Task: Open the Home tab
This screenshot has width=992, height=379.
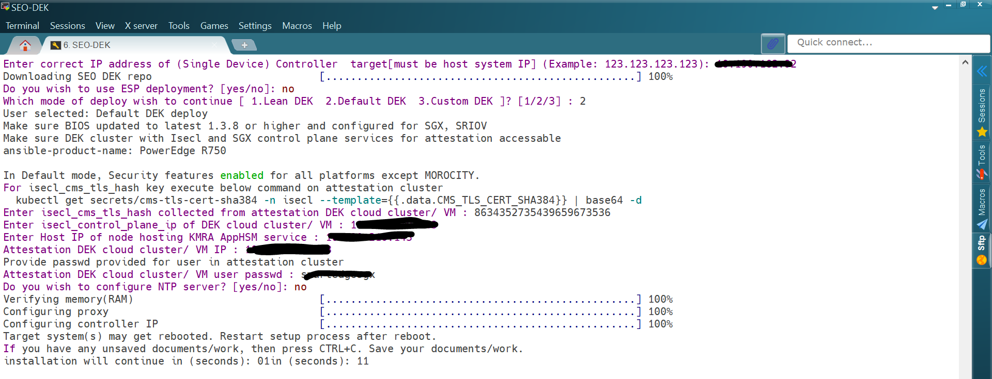Action: pos(25,45)
